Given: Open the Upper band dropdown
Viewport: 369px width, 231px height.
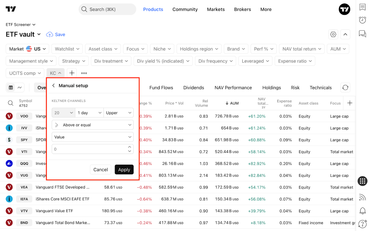Looking at the screenshot, I should pos(119,113).
